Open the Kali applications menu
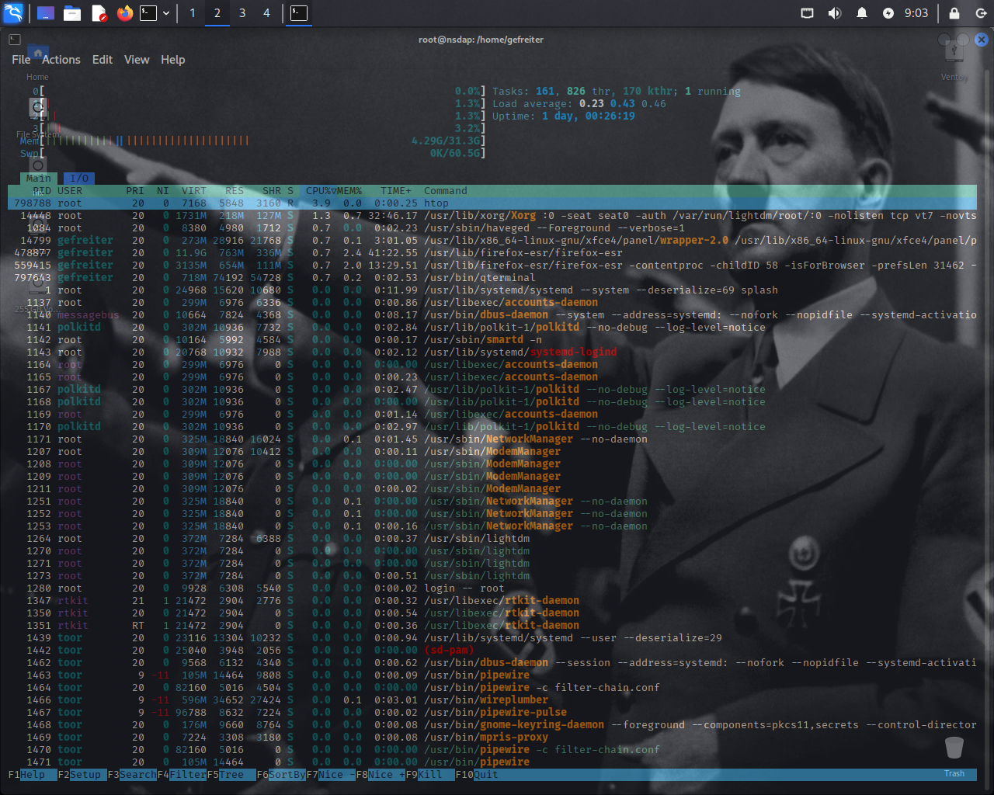Screen dimensions: 994x795 pyautogui.click(x=14, y=13)
